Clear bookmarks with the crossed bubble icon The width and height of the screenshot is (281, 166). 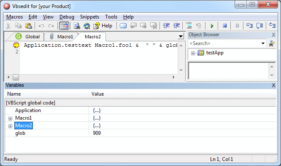[154, 26]
